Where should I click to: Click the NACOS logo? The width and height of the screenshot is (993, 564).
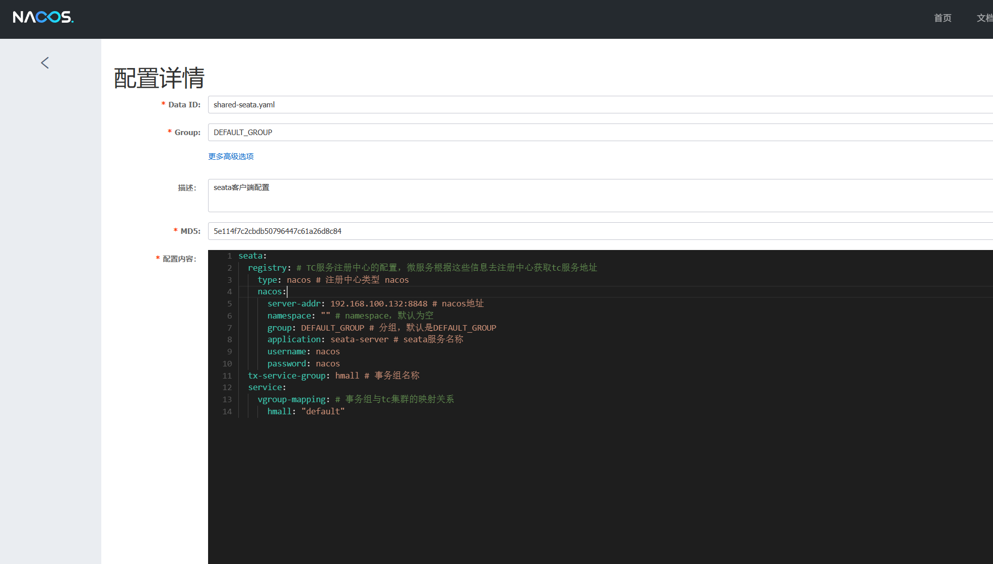(x=42, y=17)
